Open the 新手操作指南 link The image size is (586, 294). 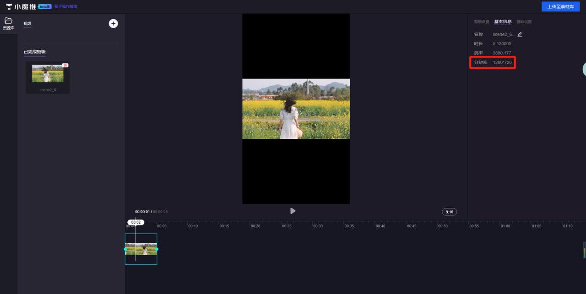pos(66,7)
